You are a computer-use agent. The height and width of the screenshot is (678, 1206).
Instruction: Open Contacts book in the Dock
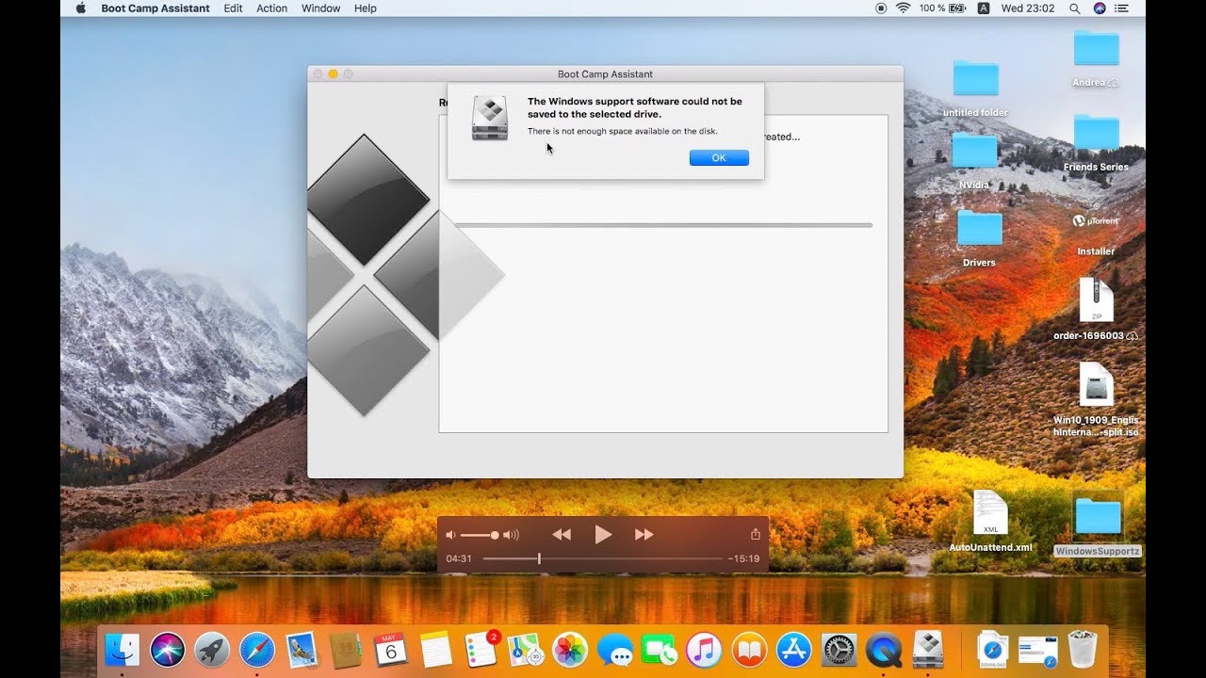[346, 650]
